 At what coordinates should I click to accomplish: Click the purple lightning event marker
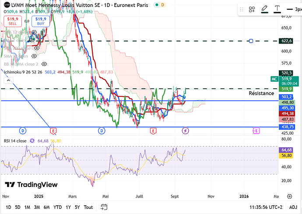185,131
